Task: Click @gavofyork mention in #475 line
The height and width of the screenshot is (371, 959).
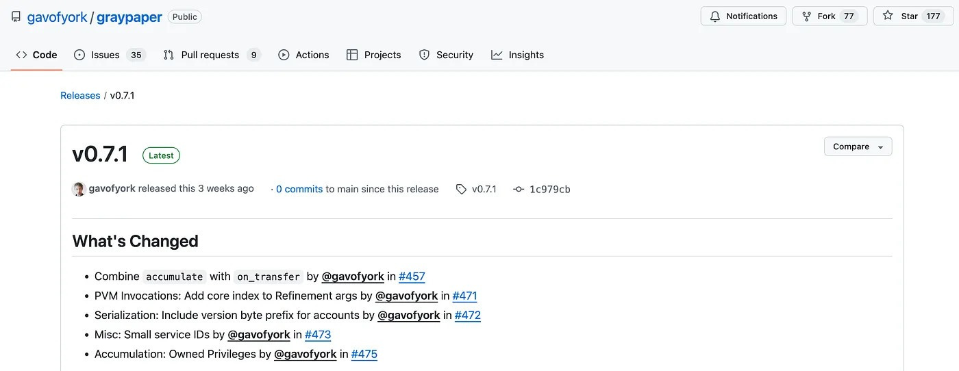Action: point(306,354)
